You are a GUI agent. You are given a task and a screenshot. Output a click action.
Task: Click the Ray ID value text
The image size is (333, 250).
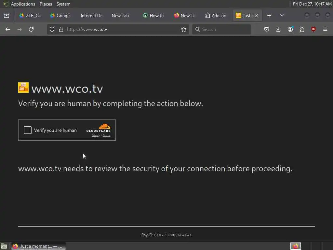173,235
